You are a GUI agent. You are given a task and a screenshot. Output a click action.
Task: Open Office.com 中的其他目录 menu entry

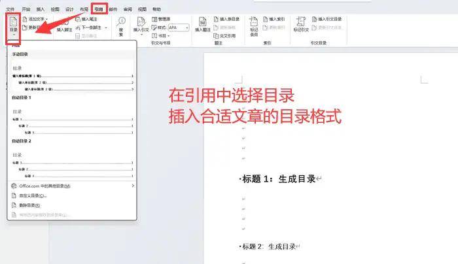pyautogui.click(x=72, y=186)
